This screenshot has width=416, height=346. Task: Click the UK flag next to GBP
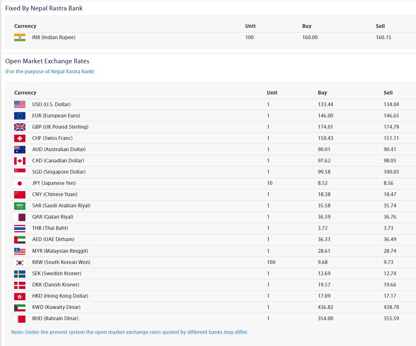click(20, 127)
